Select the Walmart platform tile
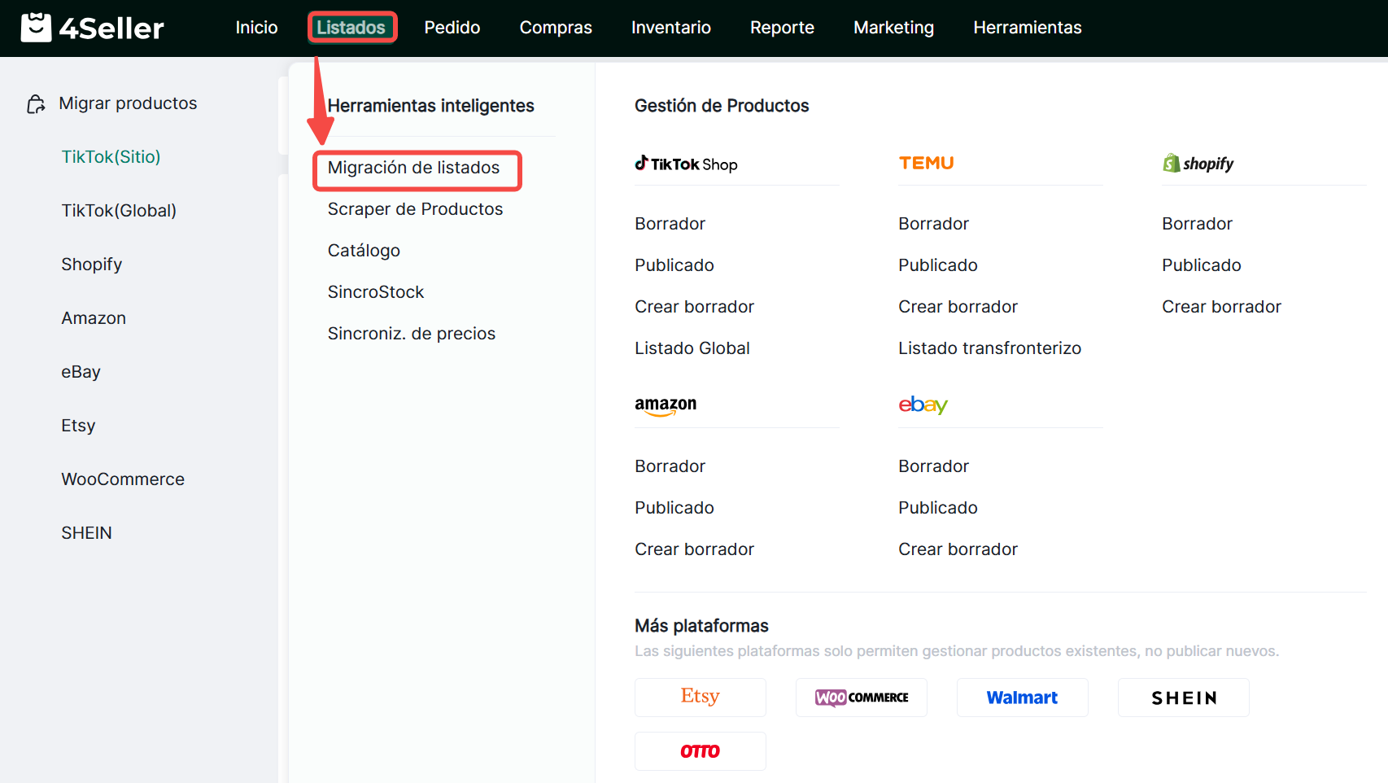Screen dimensions: 1388x783 coord(1022,698)
